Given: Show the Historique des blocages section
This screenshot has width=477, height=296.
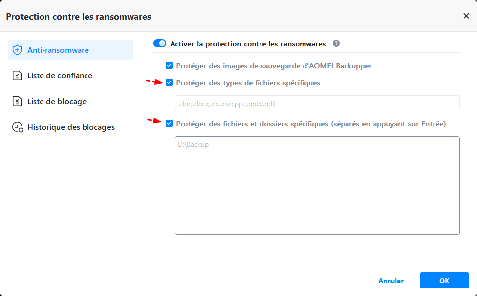Looking at the screenshot, I should pos(71,127).
